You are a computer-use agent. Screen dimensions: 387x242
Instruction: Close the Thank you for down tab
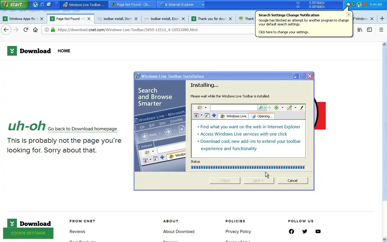point(230,19)
